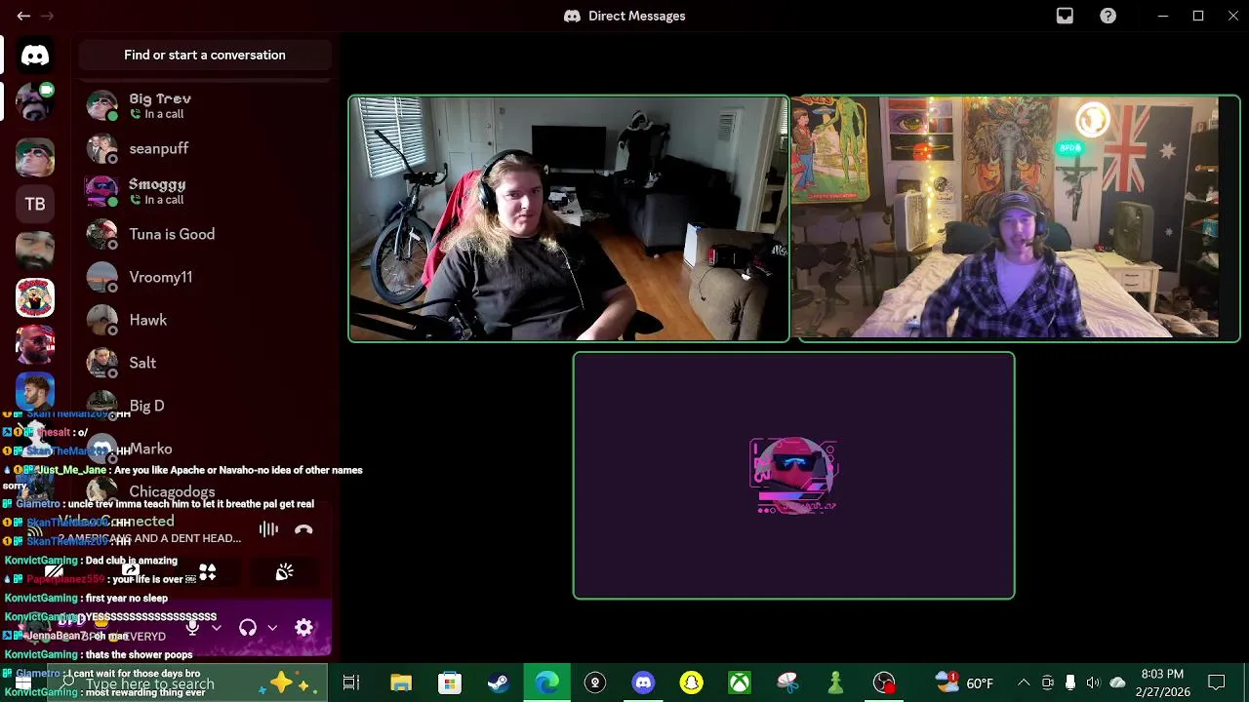Toggle camera in the voice panel
The width and height of the screenshot is (1249, 702).
(54, 572)
